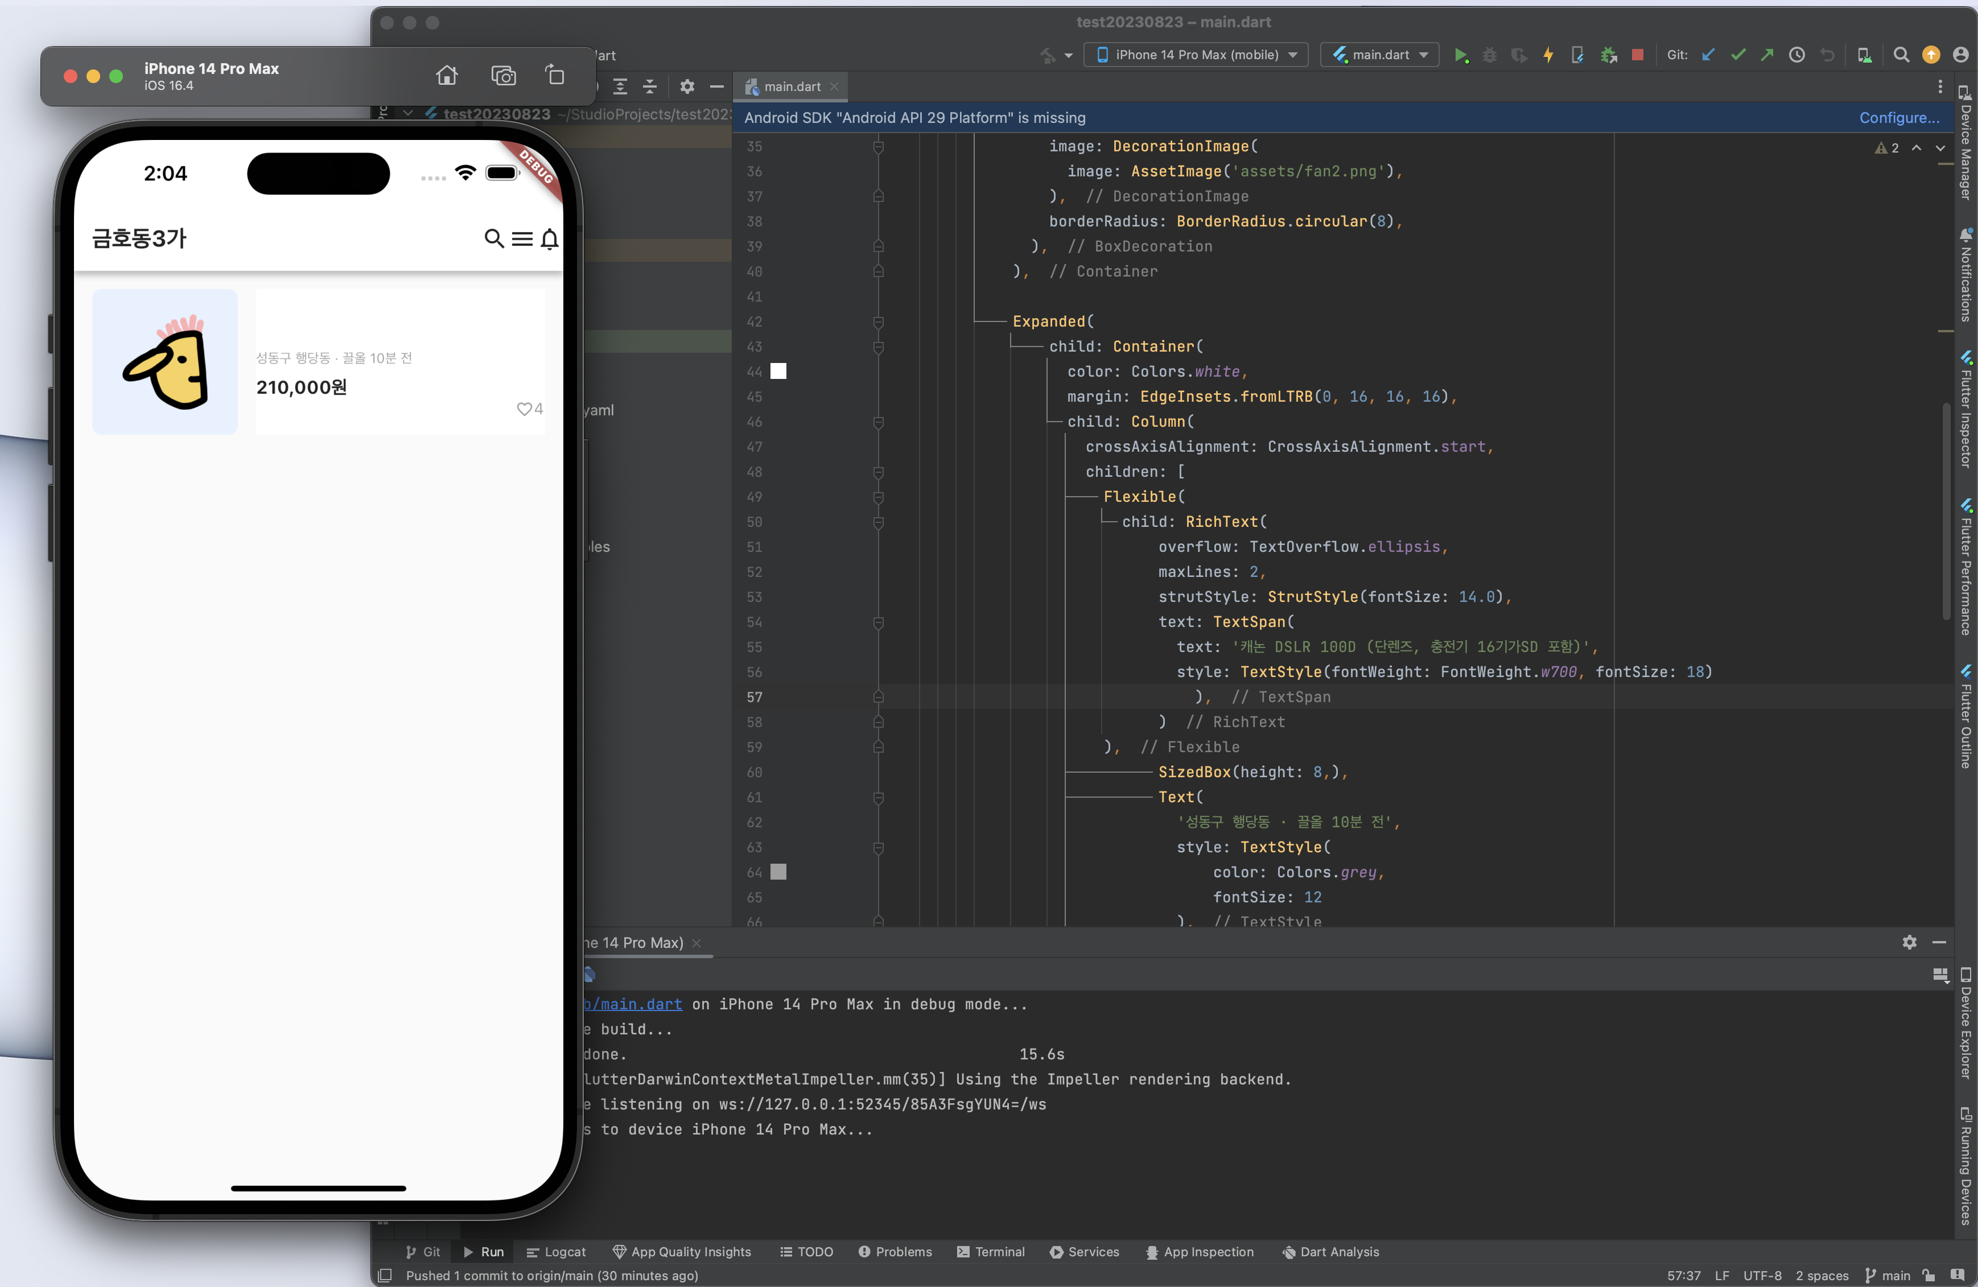Click the Git commit checkmark icon

(1738, 55)
